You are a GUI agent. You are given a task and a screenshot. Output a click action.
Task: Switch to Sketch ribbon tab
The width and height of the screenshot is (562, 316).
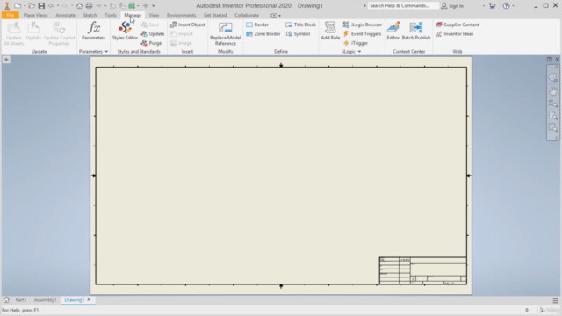(90, 16)
